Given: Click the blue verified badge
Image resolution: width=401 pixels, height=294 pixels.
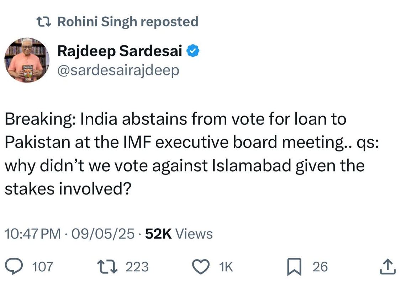Looking at the screenshot, I should [x=193, y=52].
